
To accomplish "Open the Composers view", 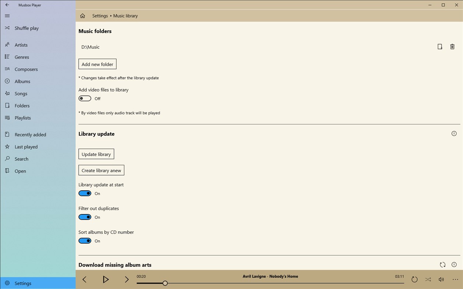I will pos(26,69).
